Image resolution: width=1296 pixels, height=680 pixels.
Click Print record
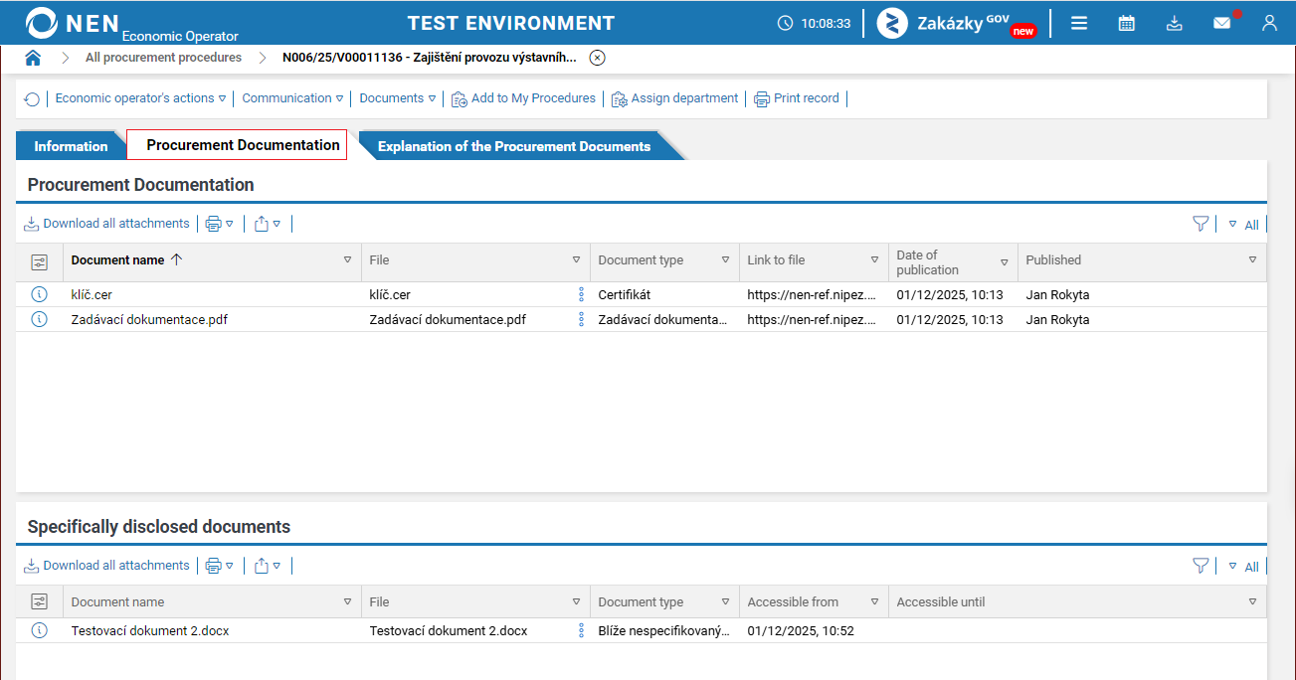(x=797, y=98)
